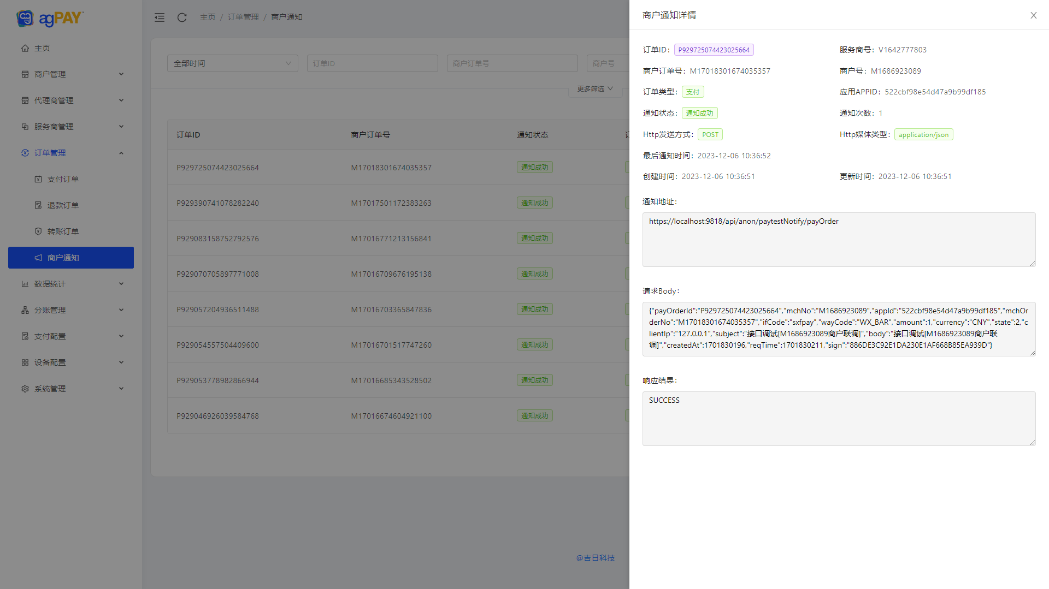
Task: Toggle the sidebar collapse icon
Action: (160, 17)
